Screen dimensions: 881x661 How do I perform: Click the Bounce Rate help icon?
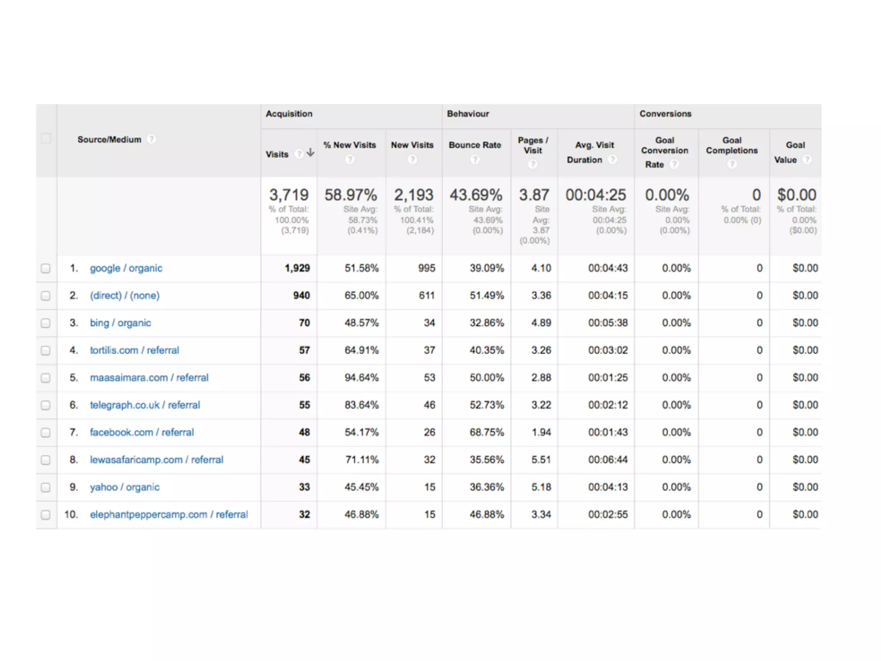point(475,160)
